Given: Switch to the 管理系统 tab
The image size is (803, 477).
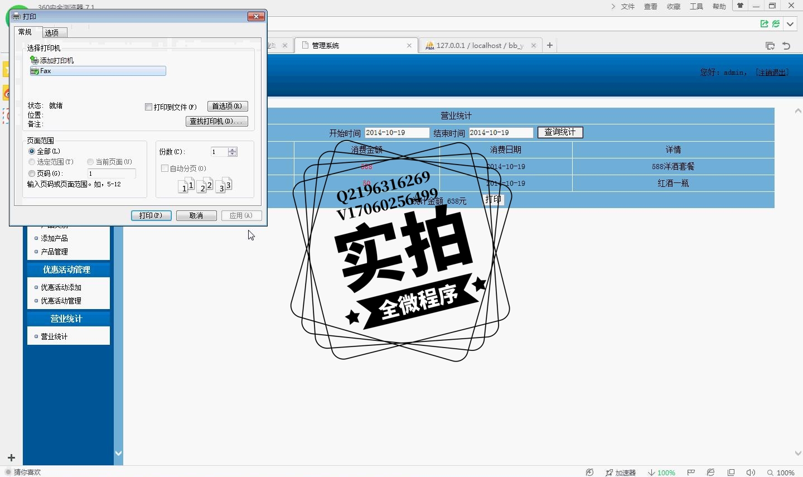Looking at the screenshot, I should [x=357, y=46].
